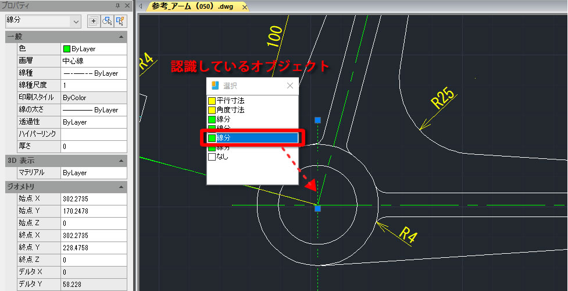Select the R25 radius dimension text
The width and height of the screenshot is (568, 291).
click(x=442, y=98)
